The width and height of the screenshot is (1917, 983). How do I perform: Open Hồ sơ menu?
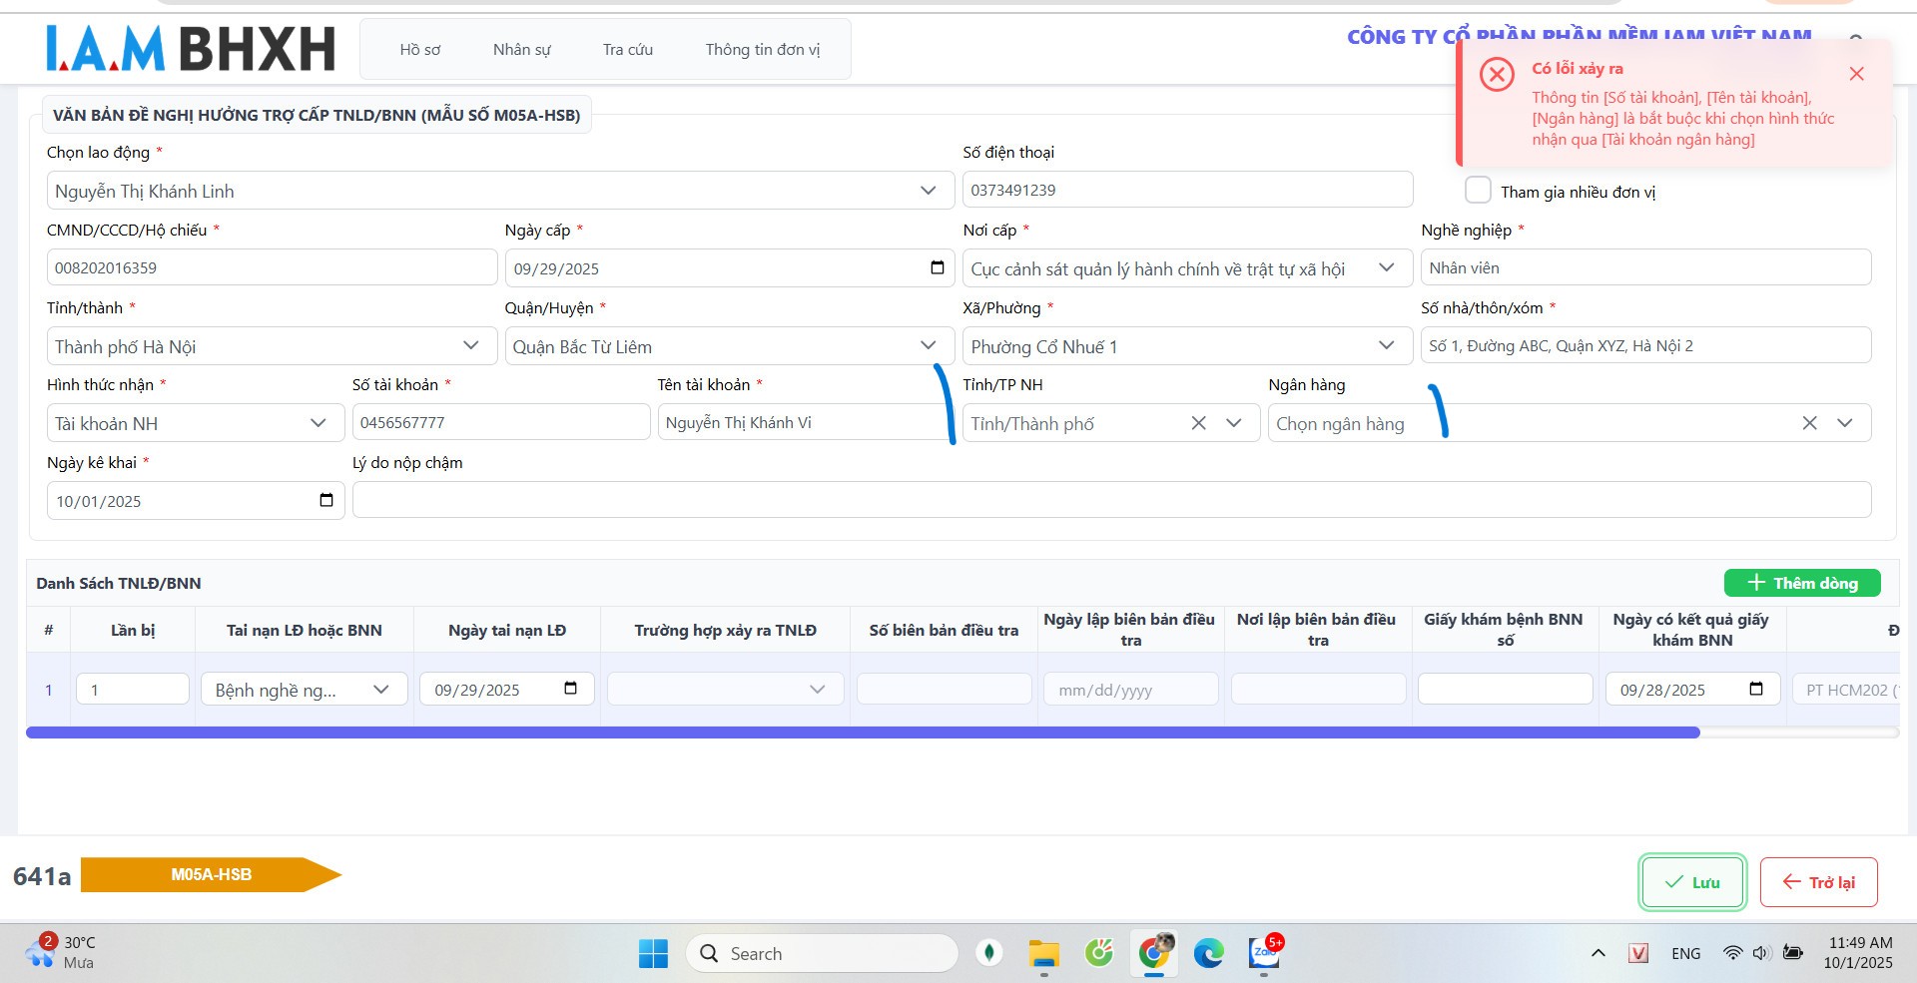pos(420,49)
